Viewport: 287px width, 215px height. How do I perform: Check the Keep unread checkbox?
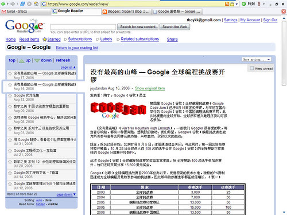[252, 68]
